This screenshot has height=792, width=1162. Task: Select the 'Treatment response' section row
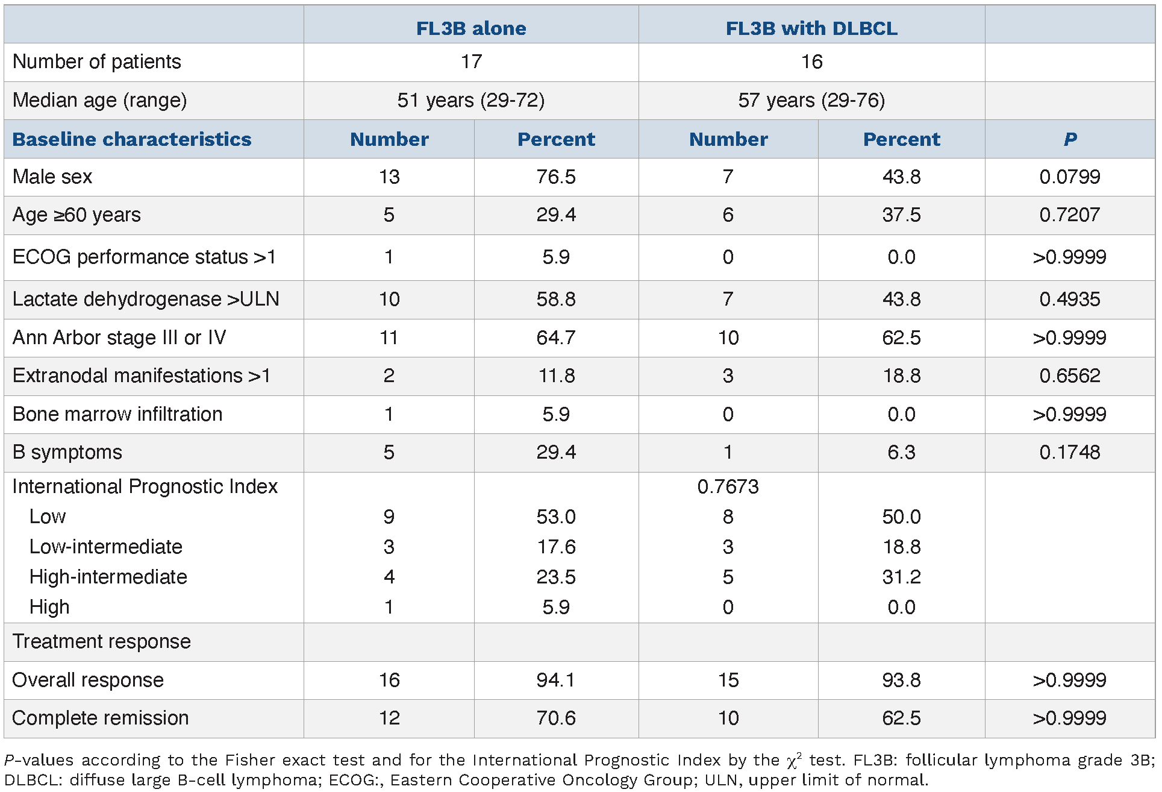point(101,641)
